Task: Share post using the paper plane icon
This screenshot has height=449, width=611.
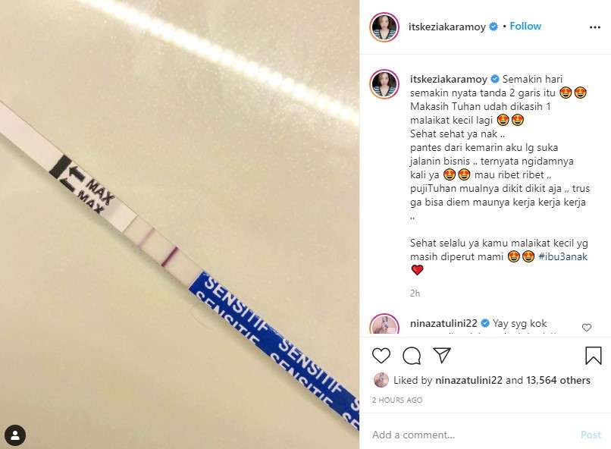Action: coord(442,355)
